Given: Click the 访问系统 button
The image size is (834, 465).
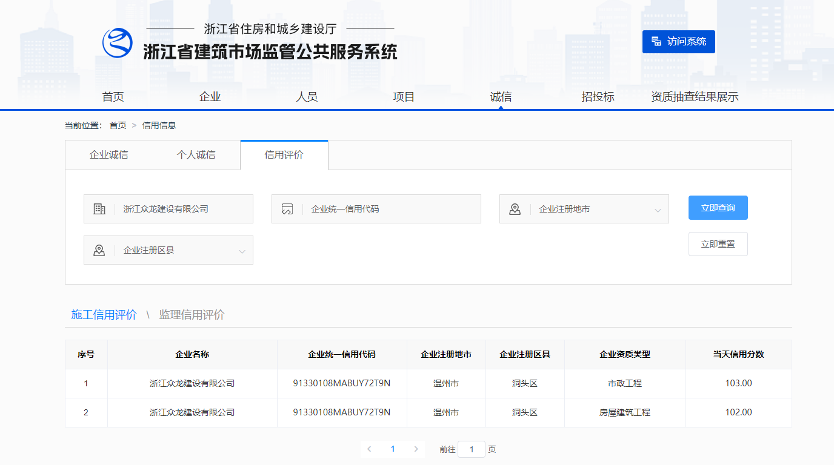Looking at the screenshot, I should point(678,42).
